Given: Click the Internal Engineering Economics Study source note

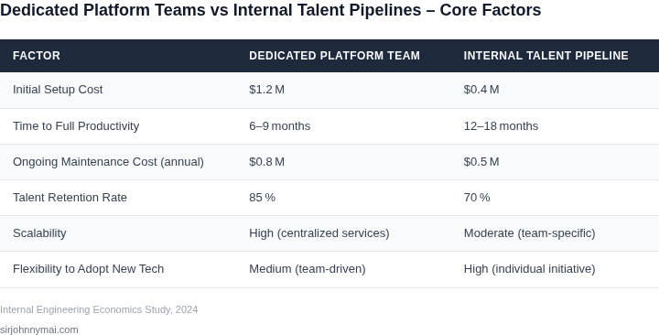Looking at the screenshot, I should [99, 309].
